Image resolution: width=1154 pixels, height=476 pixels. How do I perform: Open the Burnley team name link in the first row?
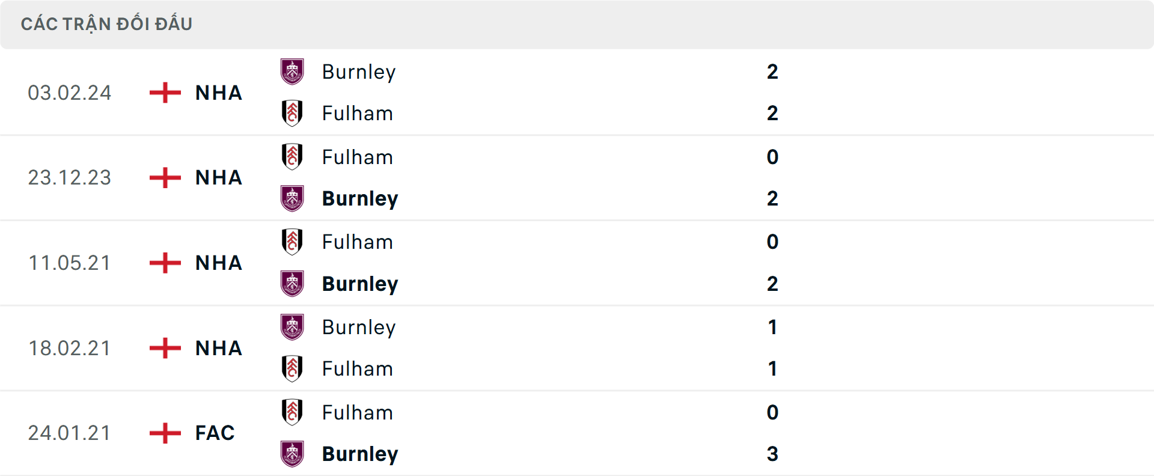(359, 72)
